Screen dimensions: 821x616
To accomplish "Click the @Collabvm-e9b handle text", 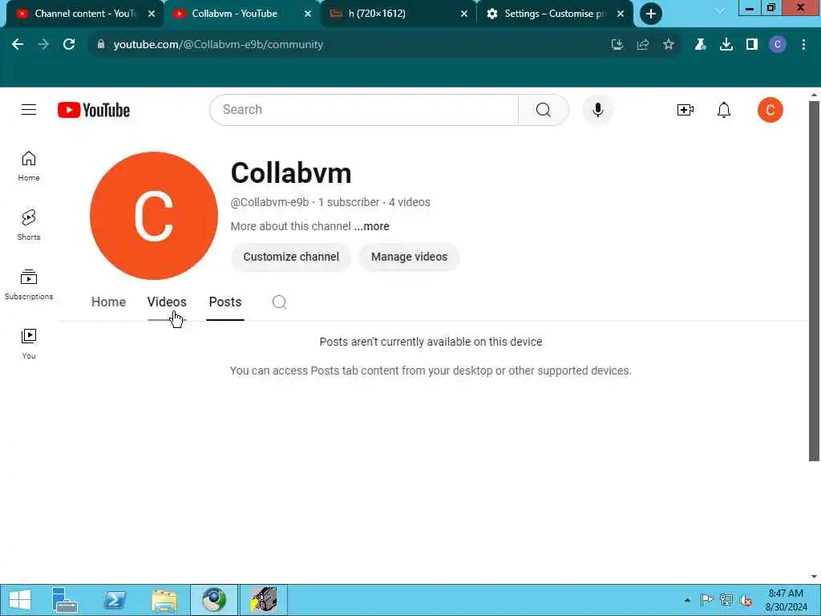I will [269, 202].
